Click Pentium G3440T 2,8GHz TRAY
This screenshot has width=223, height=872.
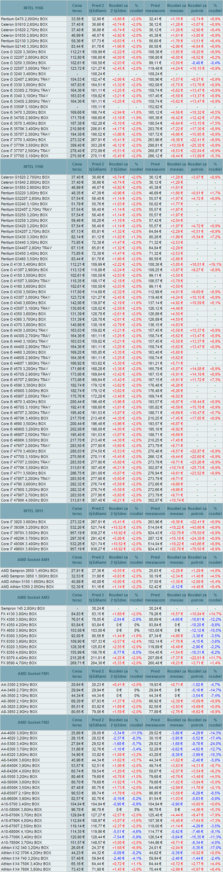pyautogui.click(x=26, y=248)
